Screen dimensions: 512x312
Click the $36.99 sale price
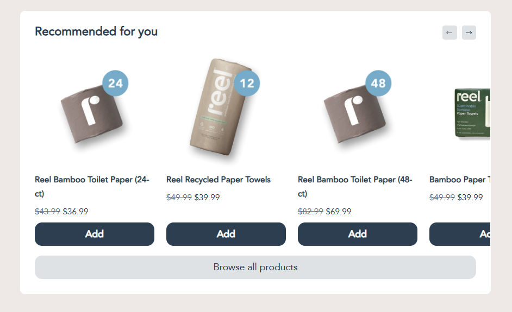(76, 212)
